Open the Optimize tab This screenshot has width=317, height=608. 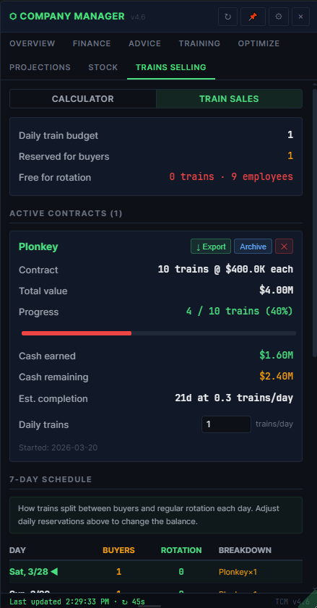(259, 43)
